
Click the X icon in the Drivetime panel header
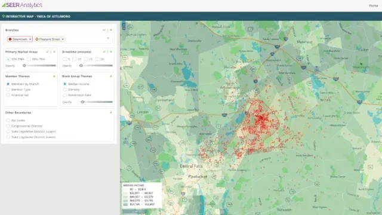111,52
